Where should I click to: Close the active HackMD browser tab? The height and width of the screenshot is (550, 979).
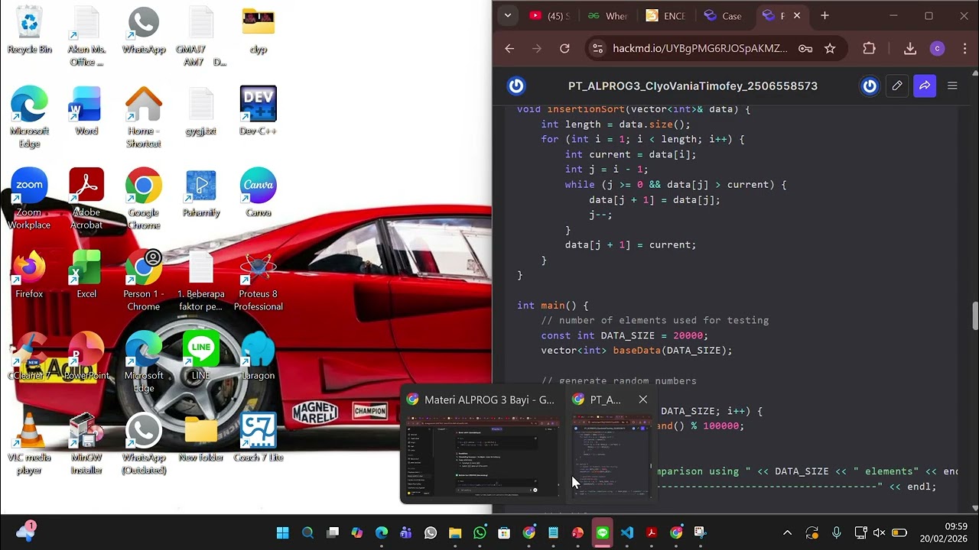point(797,15)
